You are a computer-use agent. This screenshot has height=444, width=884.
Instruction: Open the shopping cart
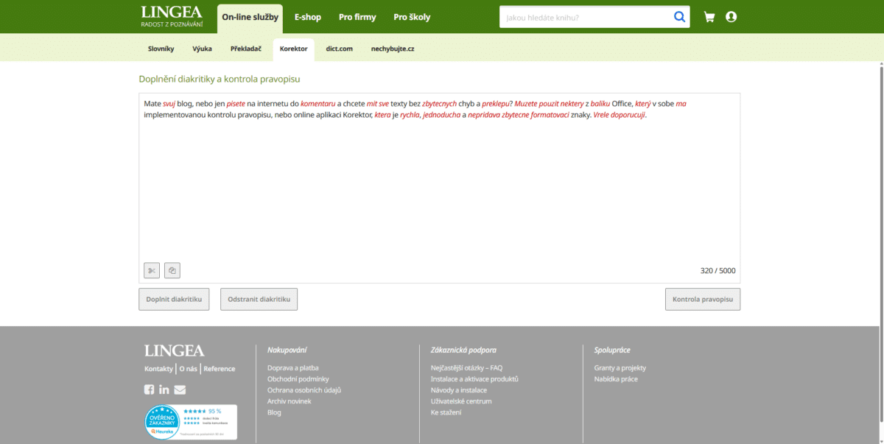coord(709,17)
